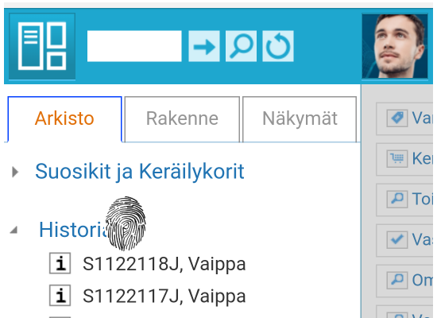Expand Suosikit ja Keräilykorit section
437x318 pixels.
(x=15, y=172)
